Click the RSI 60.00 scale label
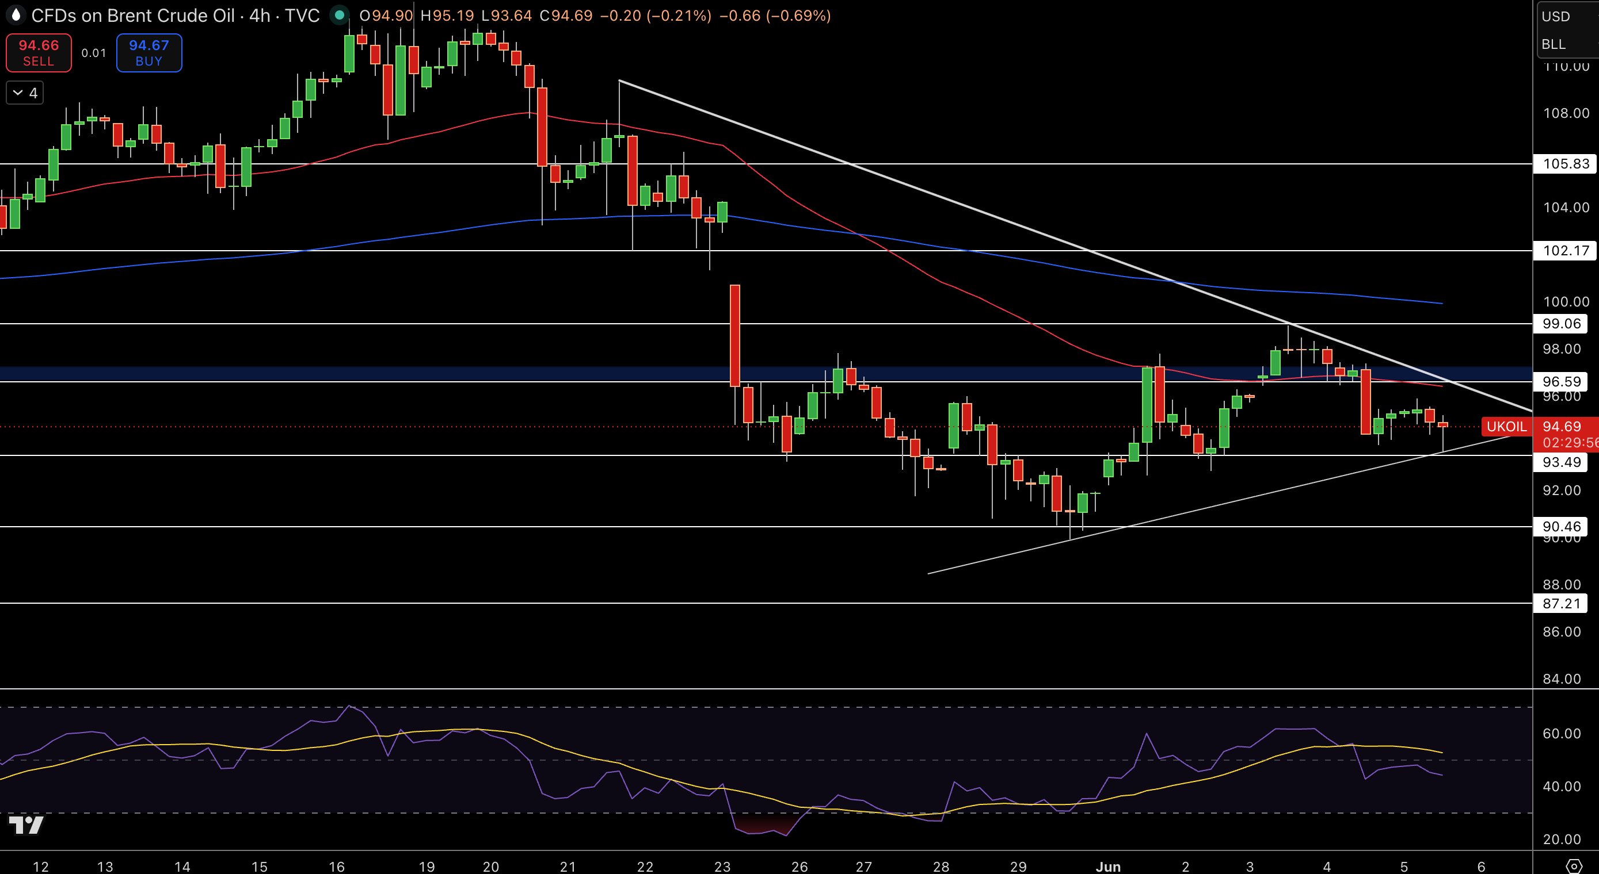 pos(1562,734)
